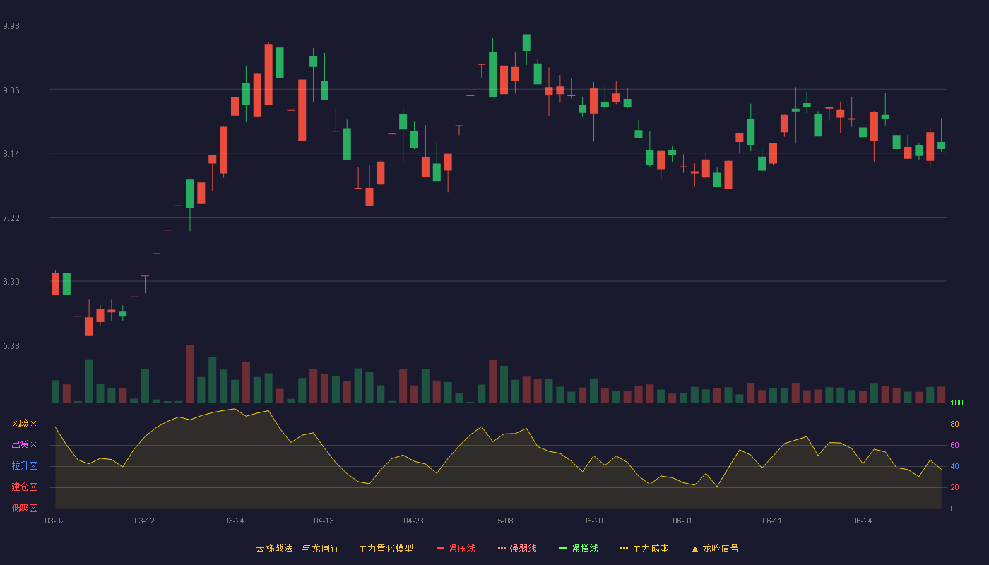Click the 5.38 price axis label
Screen dimensions: 989x565
(x=11, y=346)
